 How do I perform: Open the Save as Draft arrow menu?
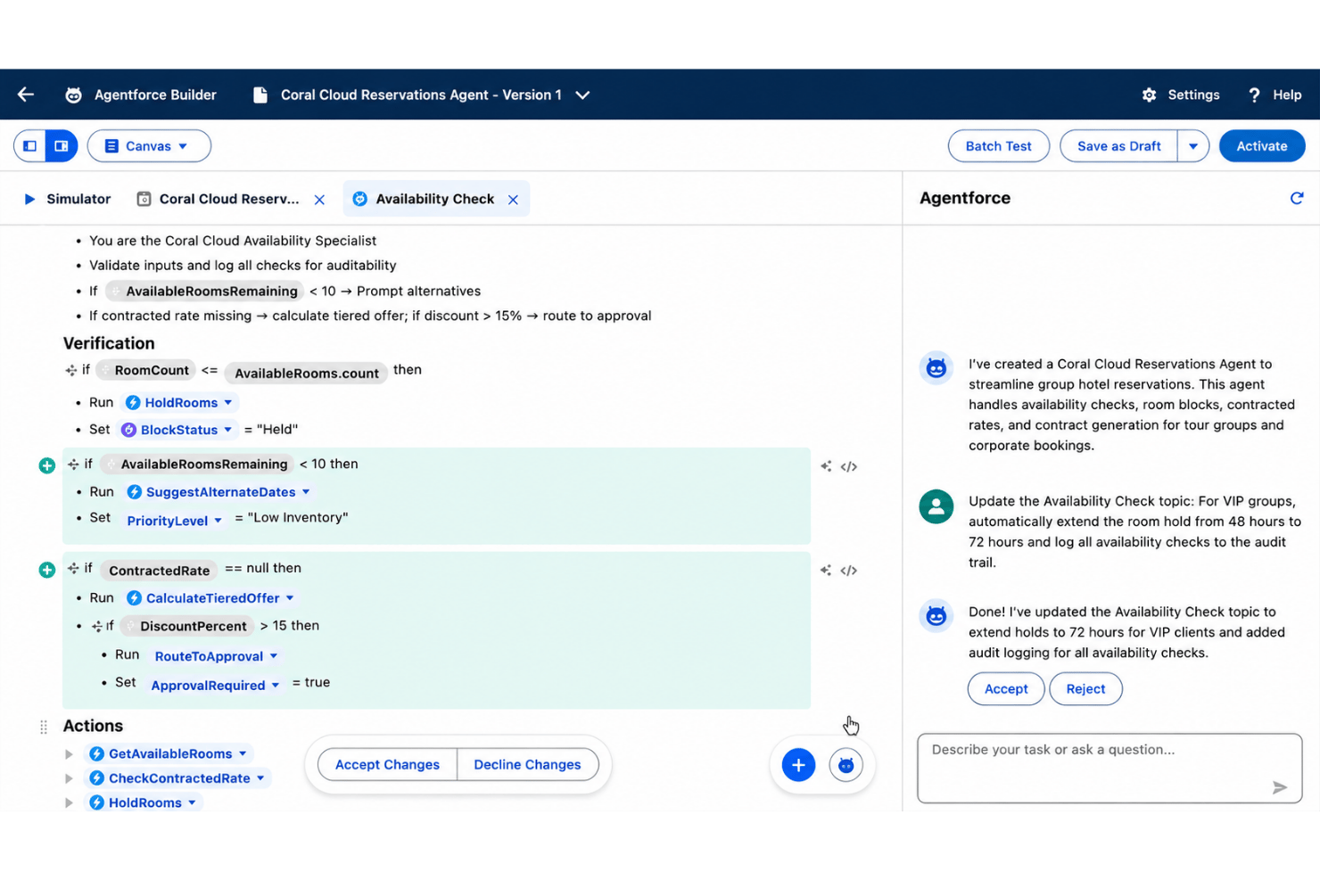pos(1193,145)
